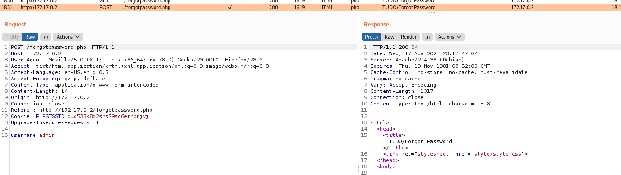
Task: Click the username=admin body parameter
Action: coord(33,135)
